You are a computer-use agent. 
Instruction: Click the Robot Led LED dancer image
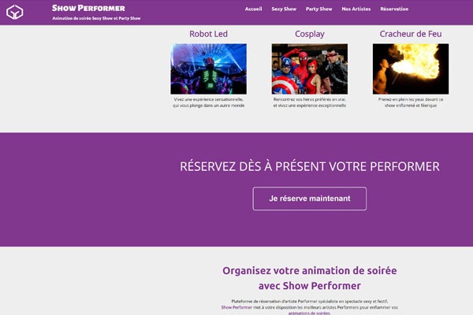(208, 69)
